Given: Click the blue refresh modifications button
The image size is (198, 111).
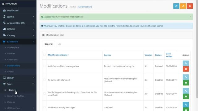Looking at the screenshot, I should 176,6.
